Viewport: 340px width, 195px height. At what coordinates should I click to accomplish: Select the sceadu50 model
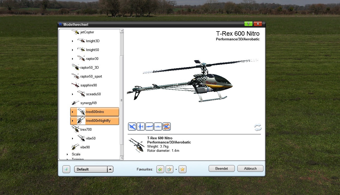[93, 94]
